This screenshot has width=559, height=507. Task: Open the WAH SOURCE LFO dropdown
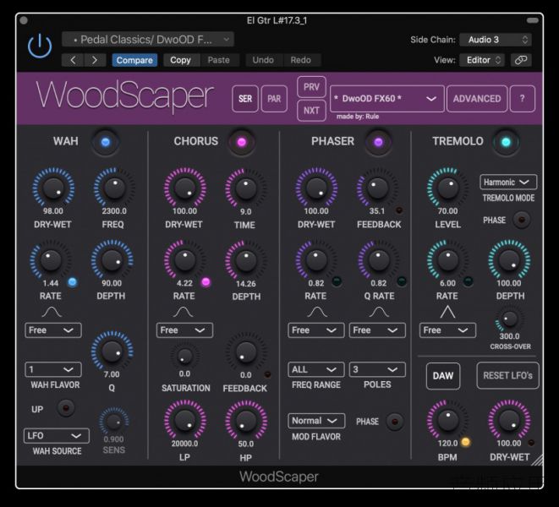point(57,436)
